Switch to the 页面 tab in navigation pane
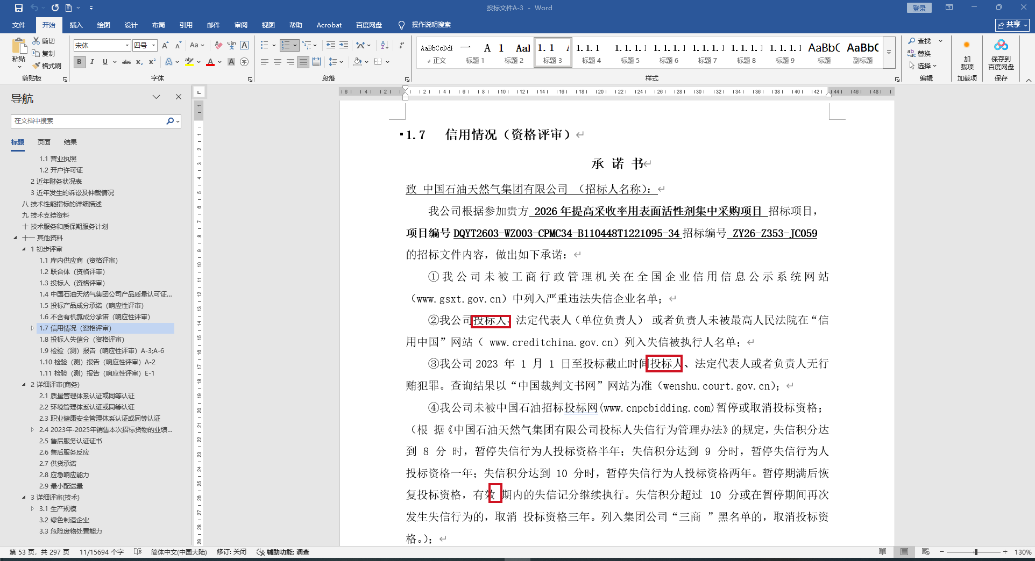The image size is (1035, 561). click(x=44, y=142)
